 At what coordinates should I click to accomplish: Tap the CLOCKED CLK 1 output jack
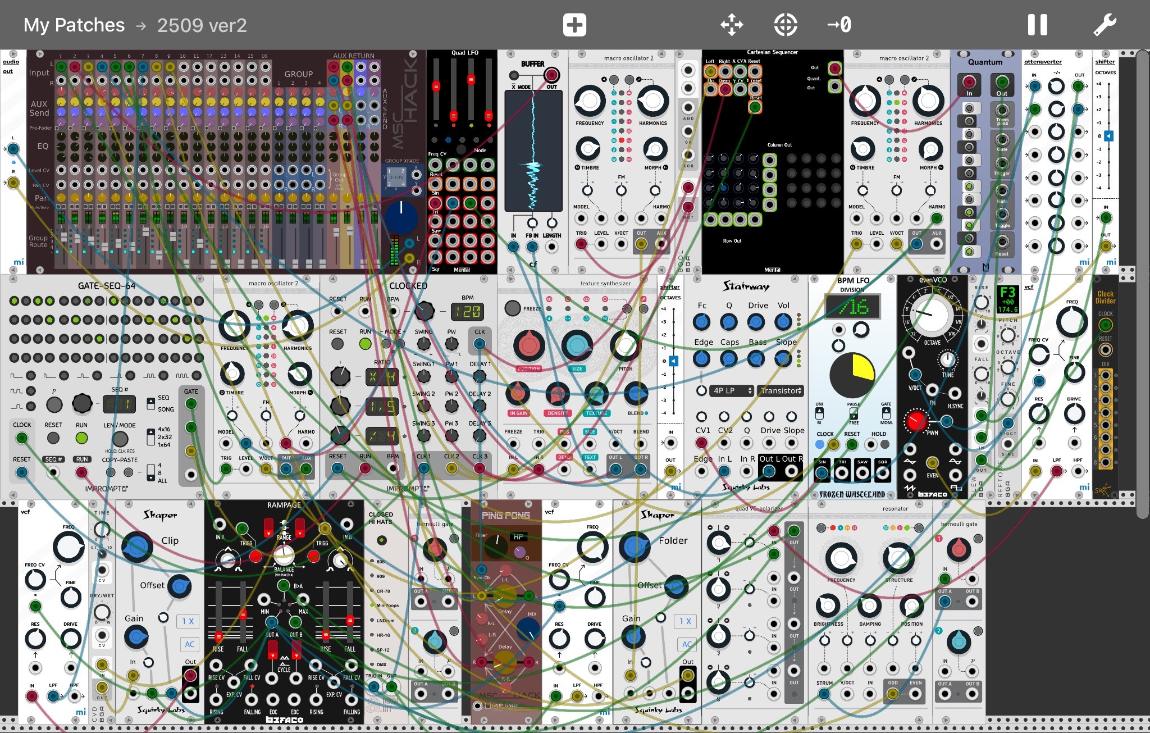pyautogui.click(x=424, y=468)
